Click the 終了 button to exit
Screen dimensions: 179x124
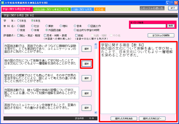173,8
